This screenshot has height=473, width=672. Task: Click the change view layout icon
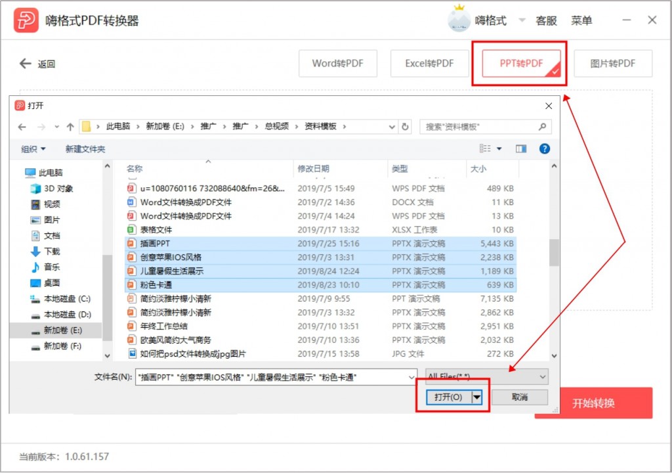[485, 148]
